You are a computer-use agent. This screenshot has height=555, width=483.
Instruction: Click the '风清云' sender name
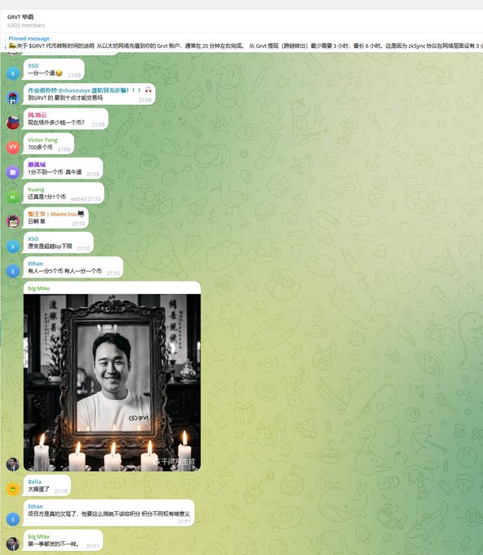(x=38, y=115)
